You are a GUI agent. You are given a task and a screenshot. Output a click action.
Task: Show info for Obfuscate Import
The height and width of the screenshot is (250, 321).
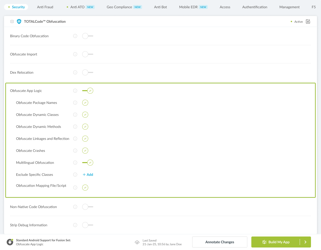tap(75, 54)
